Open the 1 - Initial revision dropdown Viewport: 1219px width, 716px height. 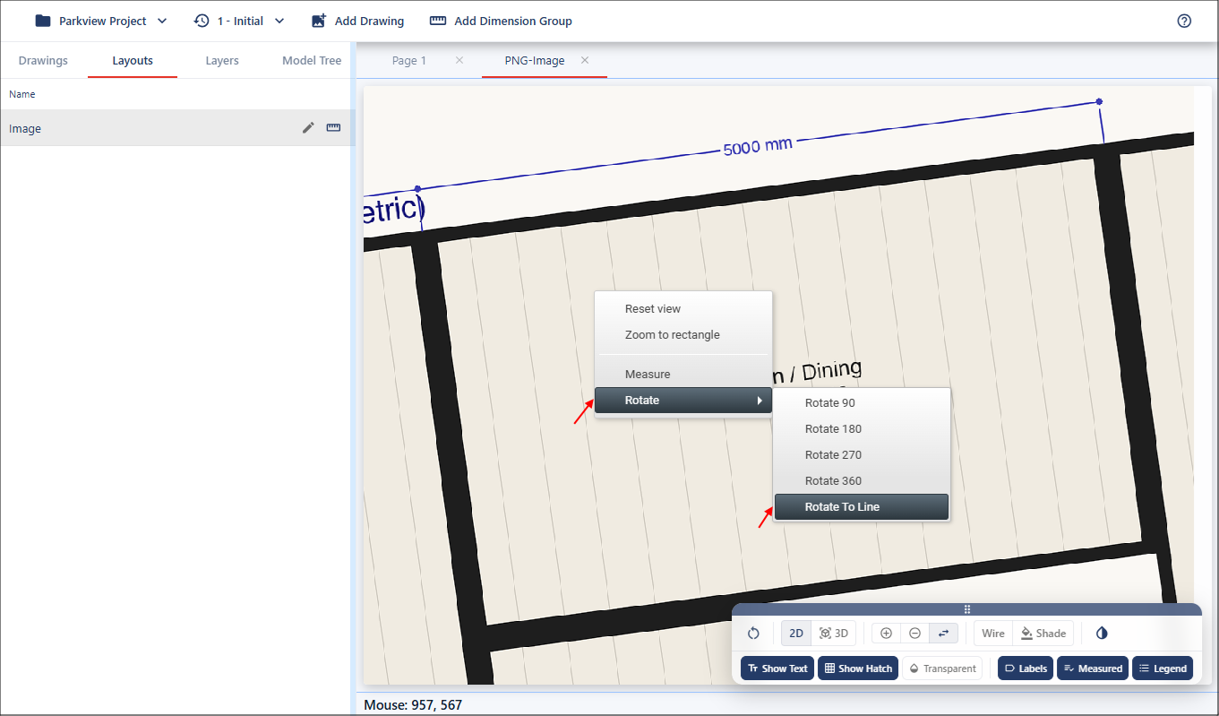[239, 21]
